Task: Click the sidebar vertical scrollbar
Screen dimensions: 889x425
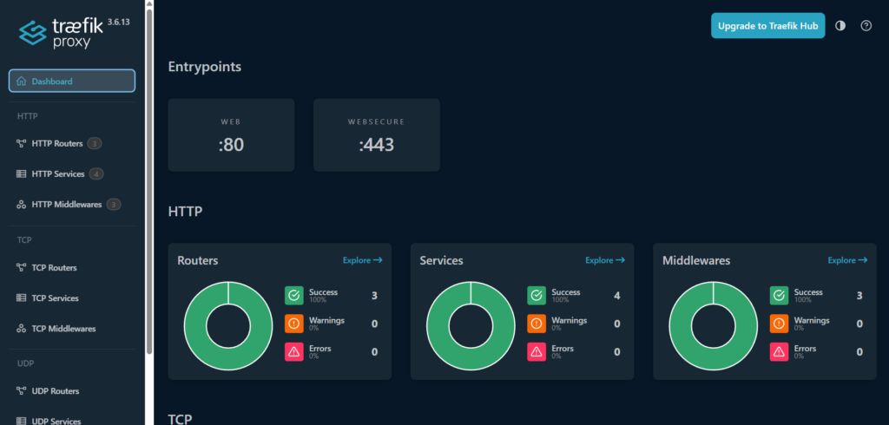Action: [149, 173]
